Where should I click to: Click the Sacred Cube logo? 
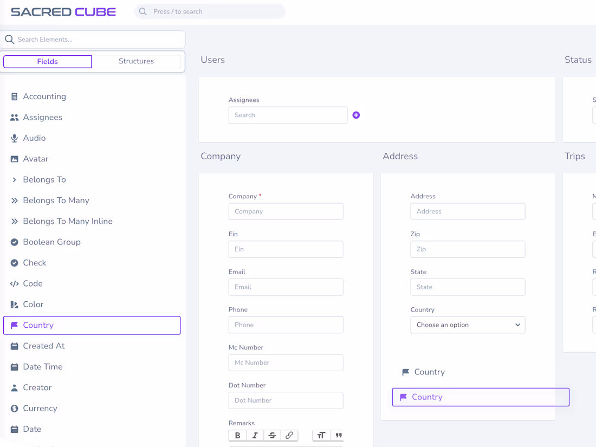pyautogui.click(x=63, y=11)
